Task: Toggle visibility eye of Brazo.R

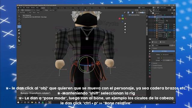Action: [x=174, y=26]
